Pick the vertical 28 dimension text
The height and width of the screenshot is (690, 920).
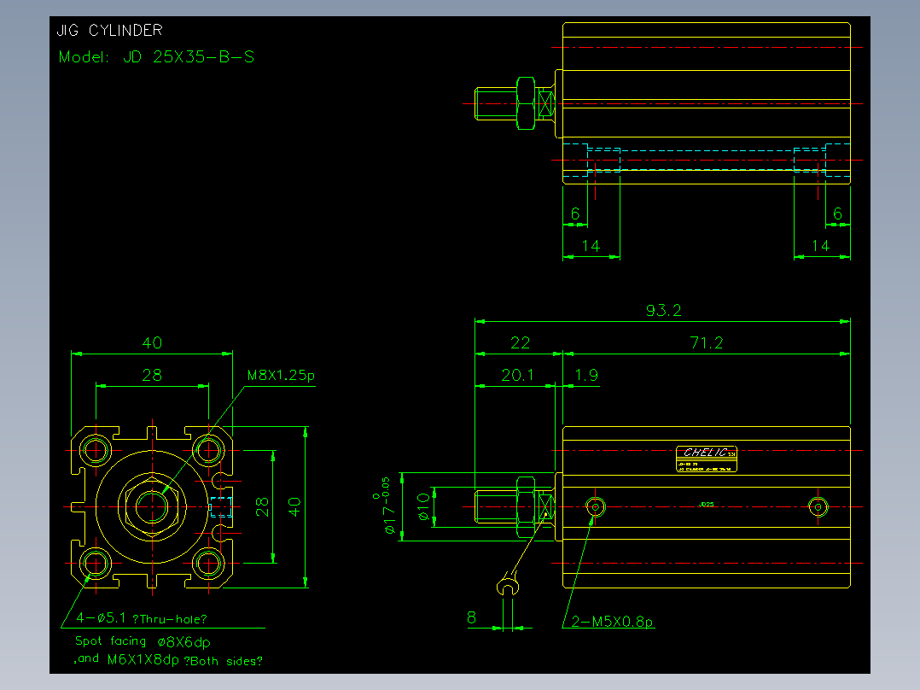pos(262,506)
